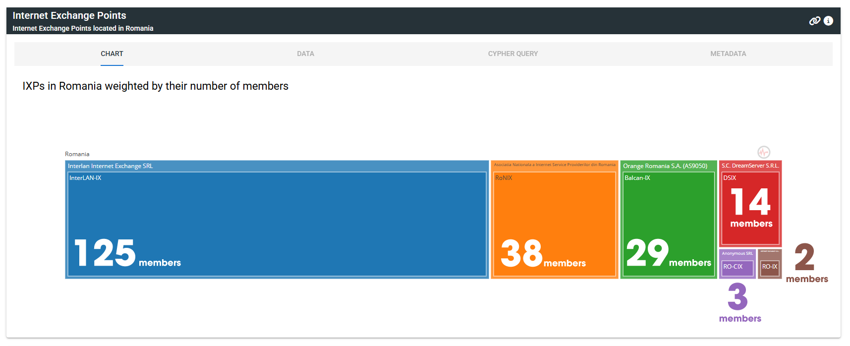Select the RO-IX brown block
The width and height of the screenshot is (850, 346).
pyautogui.click(x=770, y=268)
